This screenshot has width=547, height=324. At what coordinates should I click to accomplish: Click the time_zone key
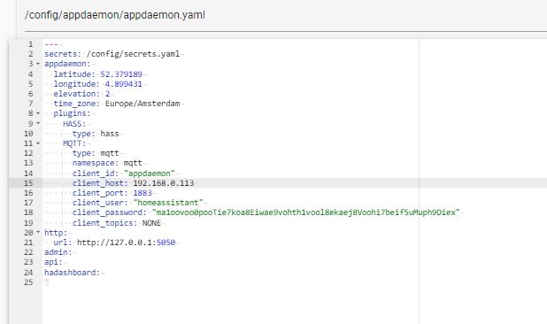77,104
